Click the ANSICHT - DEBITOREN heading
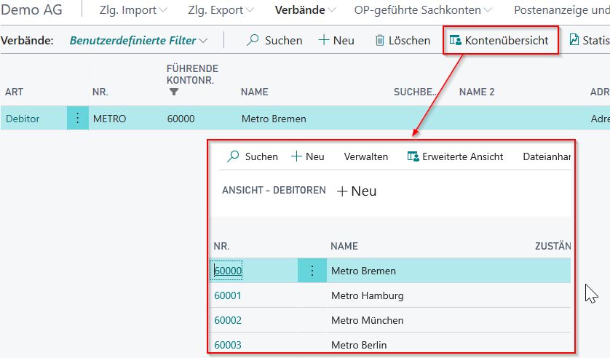The height and width of the screenshot is (358, 610). pos(274,190)
